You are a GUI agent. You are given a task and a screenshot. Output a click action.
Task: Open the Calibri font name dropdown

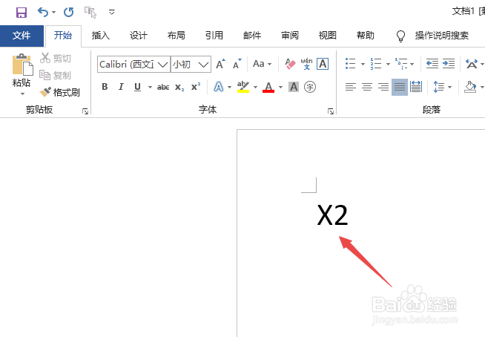coord(162,65)
